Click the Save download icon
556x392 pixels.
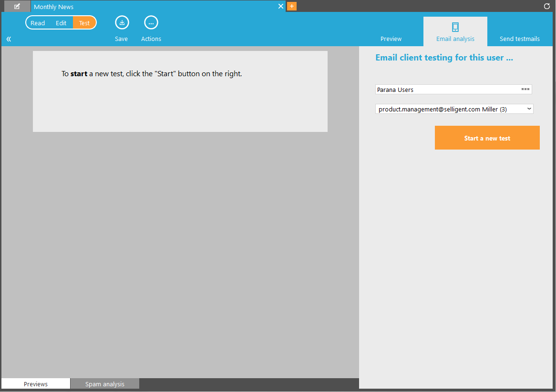[x=122, y=23]
